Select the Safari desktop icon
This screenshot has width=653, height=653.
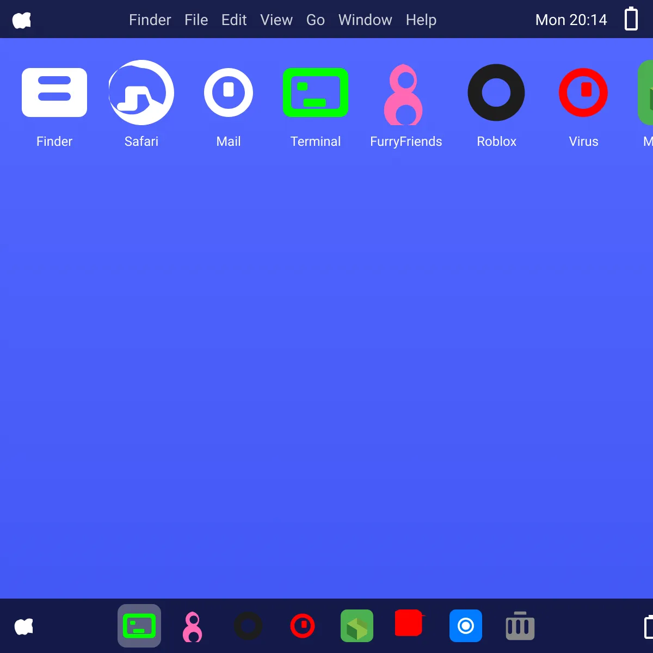point(141,93)
